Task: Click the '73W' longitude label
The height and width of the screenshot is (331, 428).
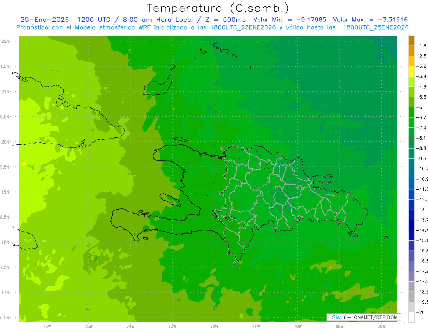Action: pyautogui.click(x=172, y=326)
